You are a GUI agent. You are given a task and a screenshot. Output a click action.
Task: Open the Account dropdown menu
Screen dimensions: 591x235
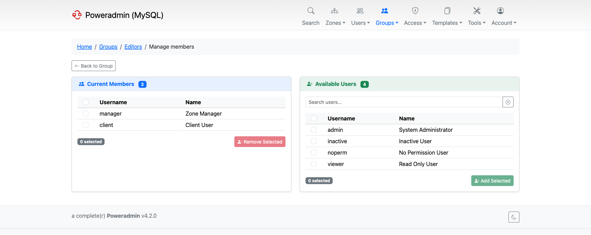[x=504, y=23]
